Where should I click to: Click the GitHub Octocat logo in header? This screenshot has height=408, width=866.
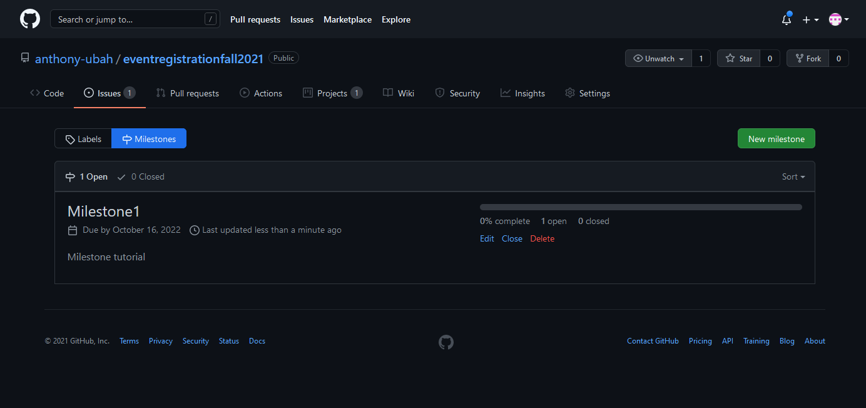pos(30,19)
